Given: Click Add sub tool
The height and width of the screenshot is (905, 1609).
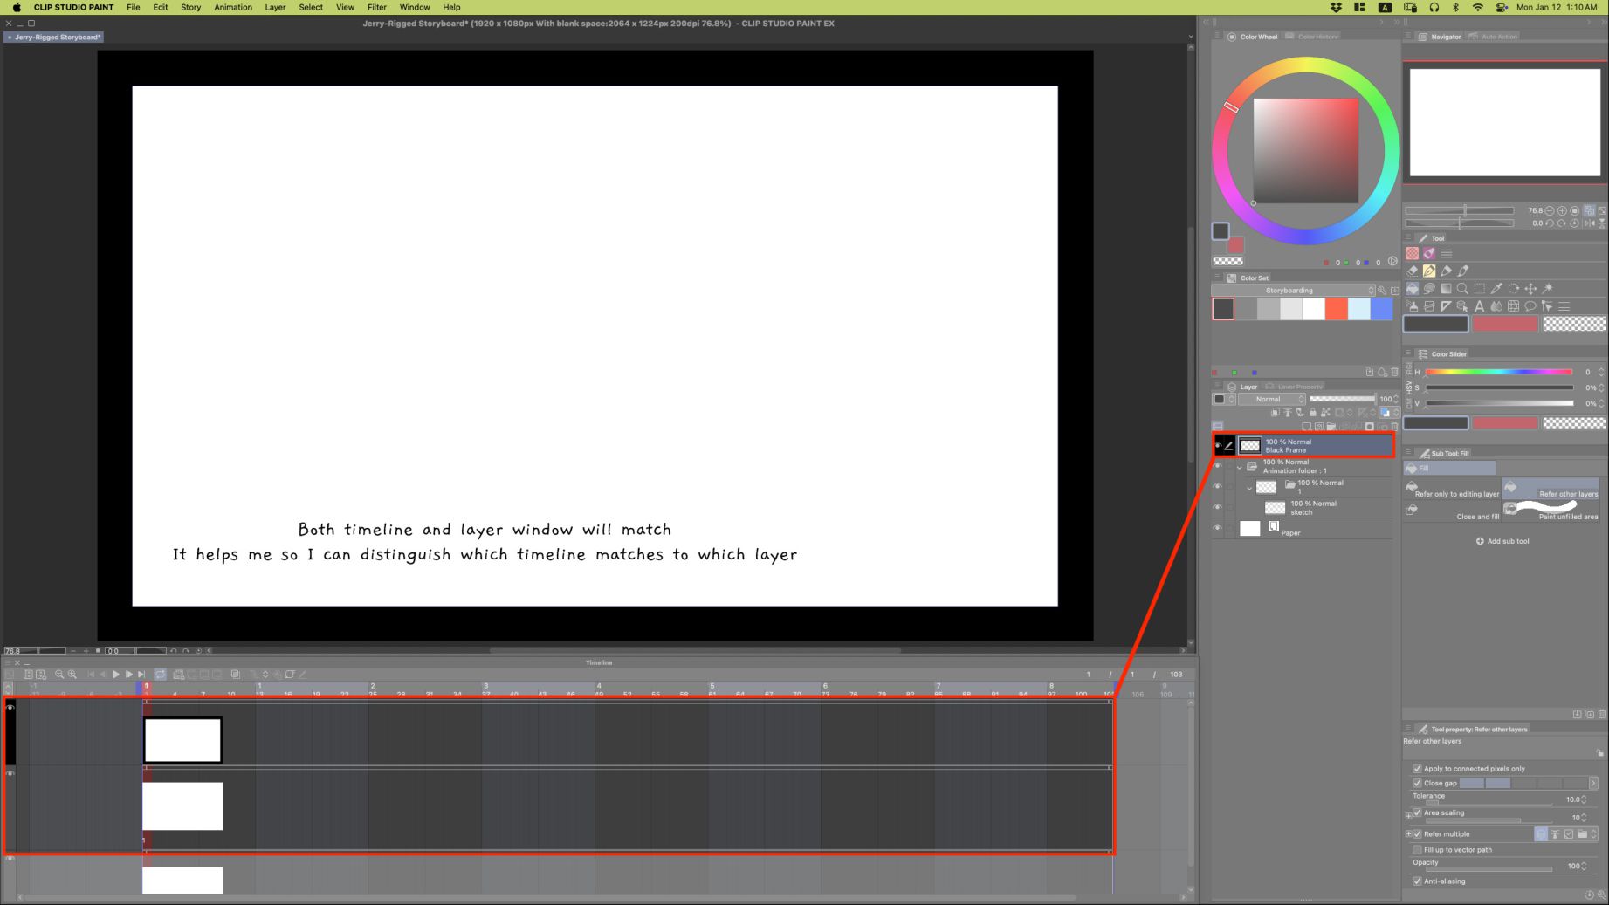Looking at the screenshot, I should [1502, 541].
